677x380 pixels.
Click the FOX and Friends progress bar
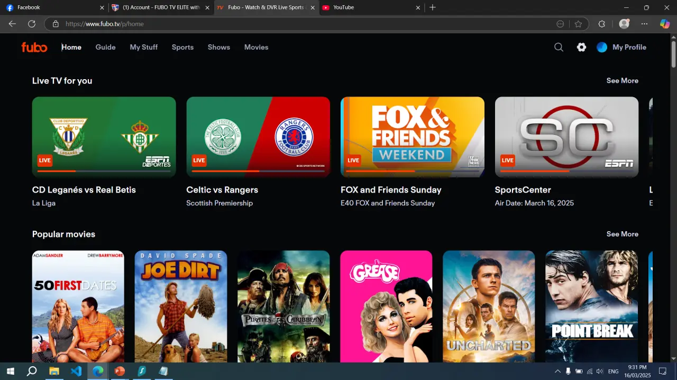[413, 171]
